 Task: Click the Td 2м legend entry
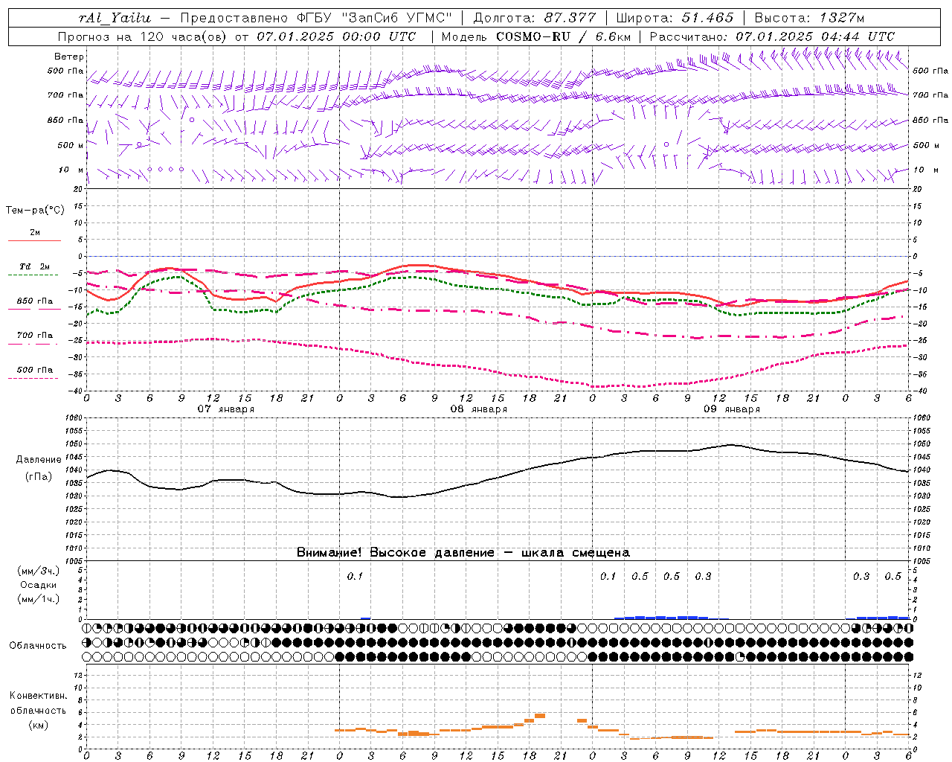34,266
